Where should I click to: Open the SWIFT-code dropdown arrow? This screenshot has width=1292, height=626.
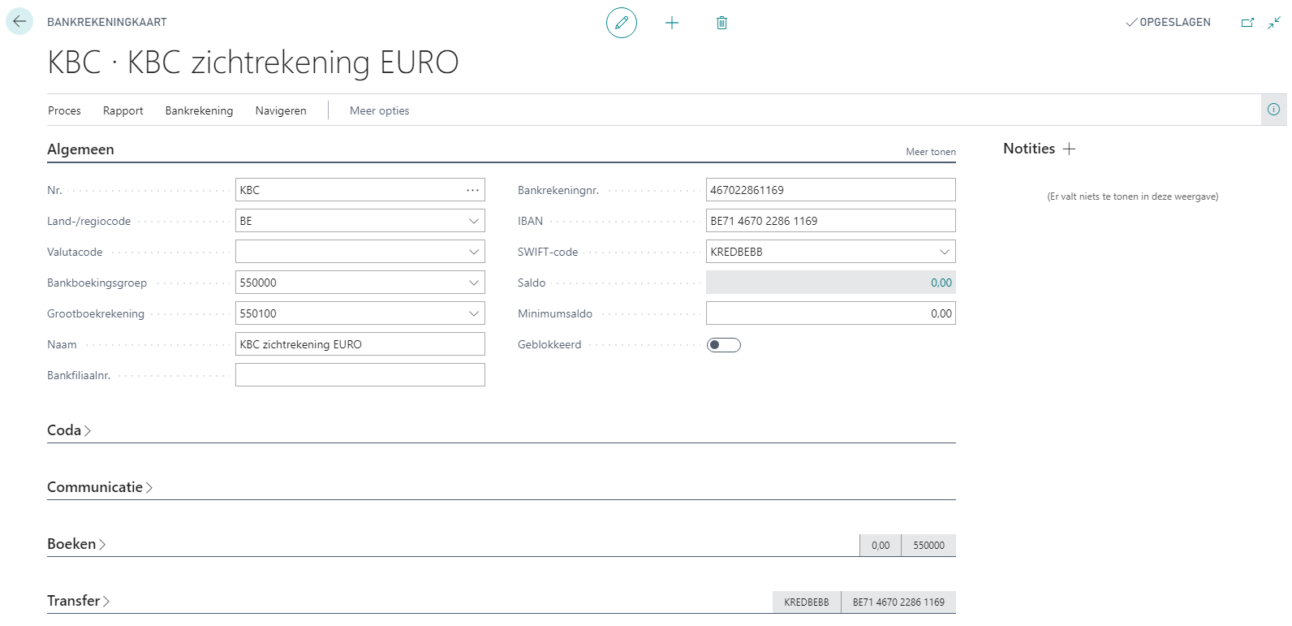pos(945,252)
